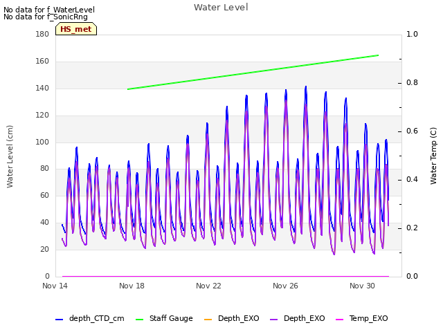
Task: Toggle Staff Gauge legend entry
Action: (164, 318)
